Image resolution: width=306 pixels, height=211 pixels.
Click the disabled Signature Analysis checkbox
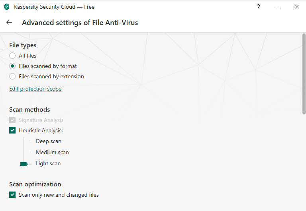click(12, 120)
